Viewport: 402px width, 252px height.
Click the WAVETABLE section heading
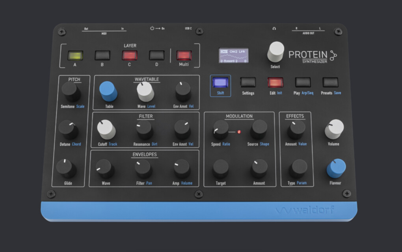[x=147, y=79]
